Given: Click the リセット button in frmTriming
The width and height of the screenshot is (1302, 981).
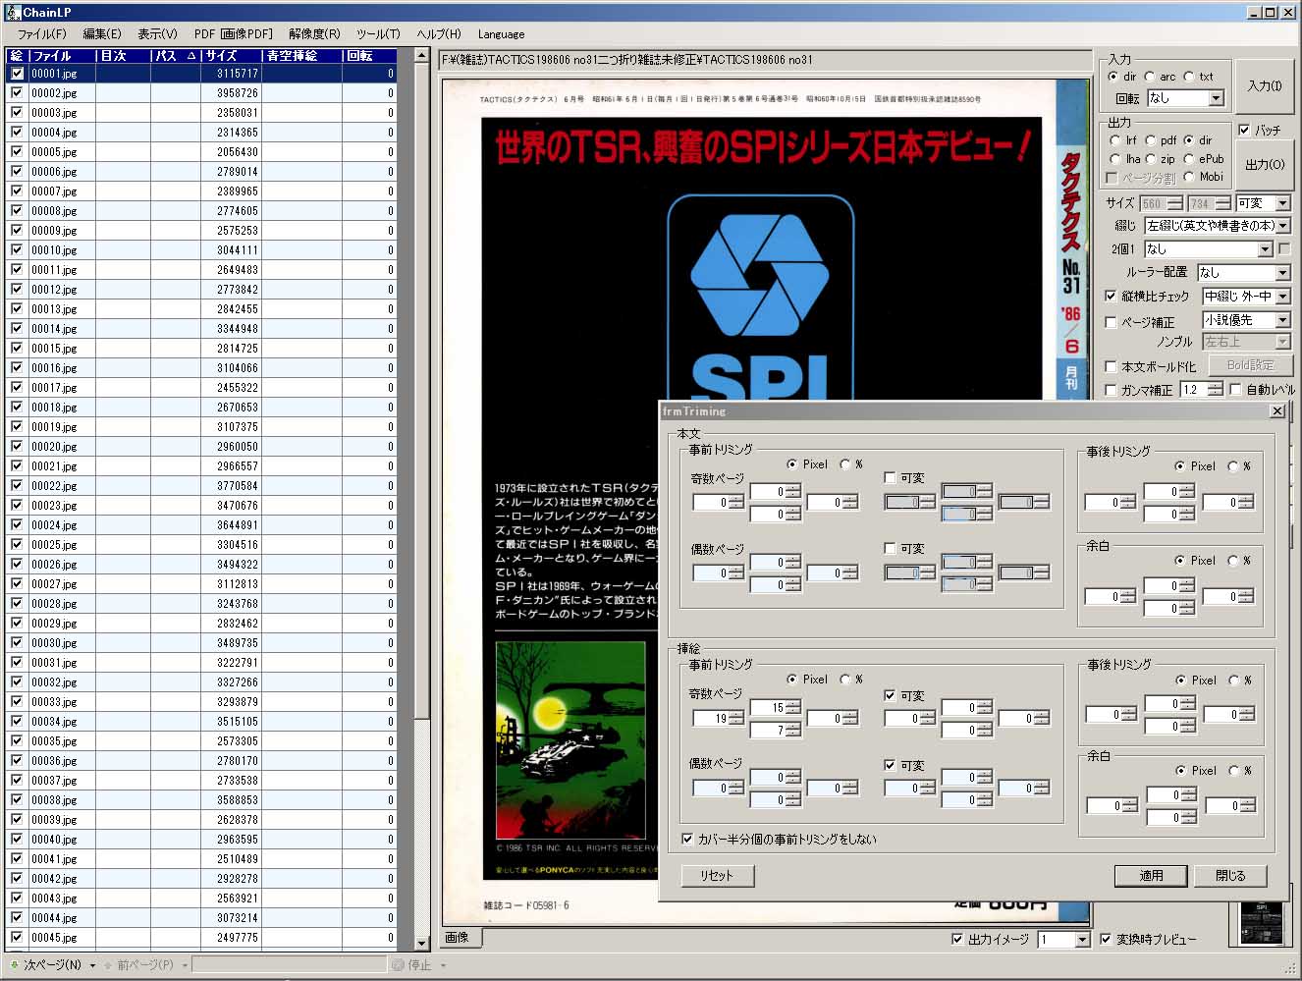Looking at the screenshot, I should point(717,875).
